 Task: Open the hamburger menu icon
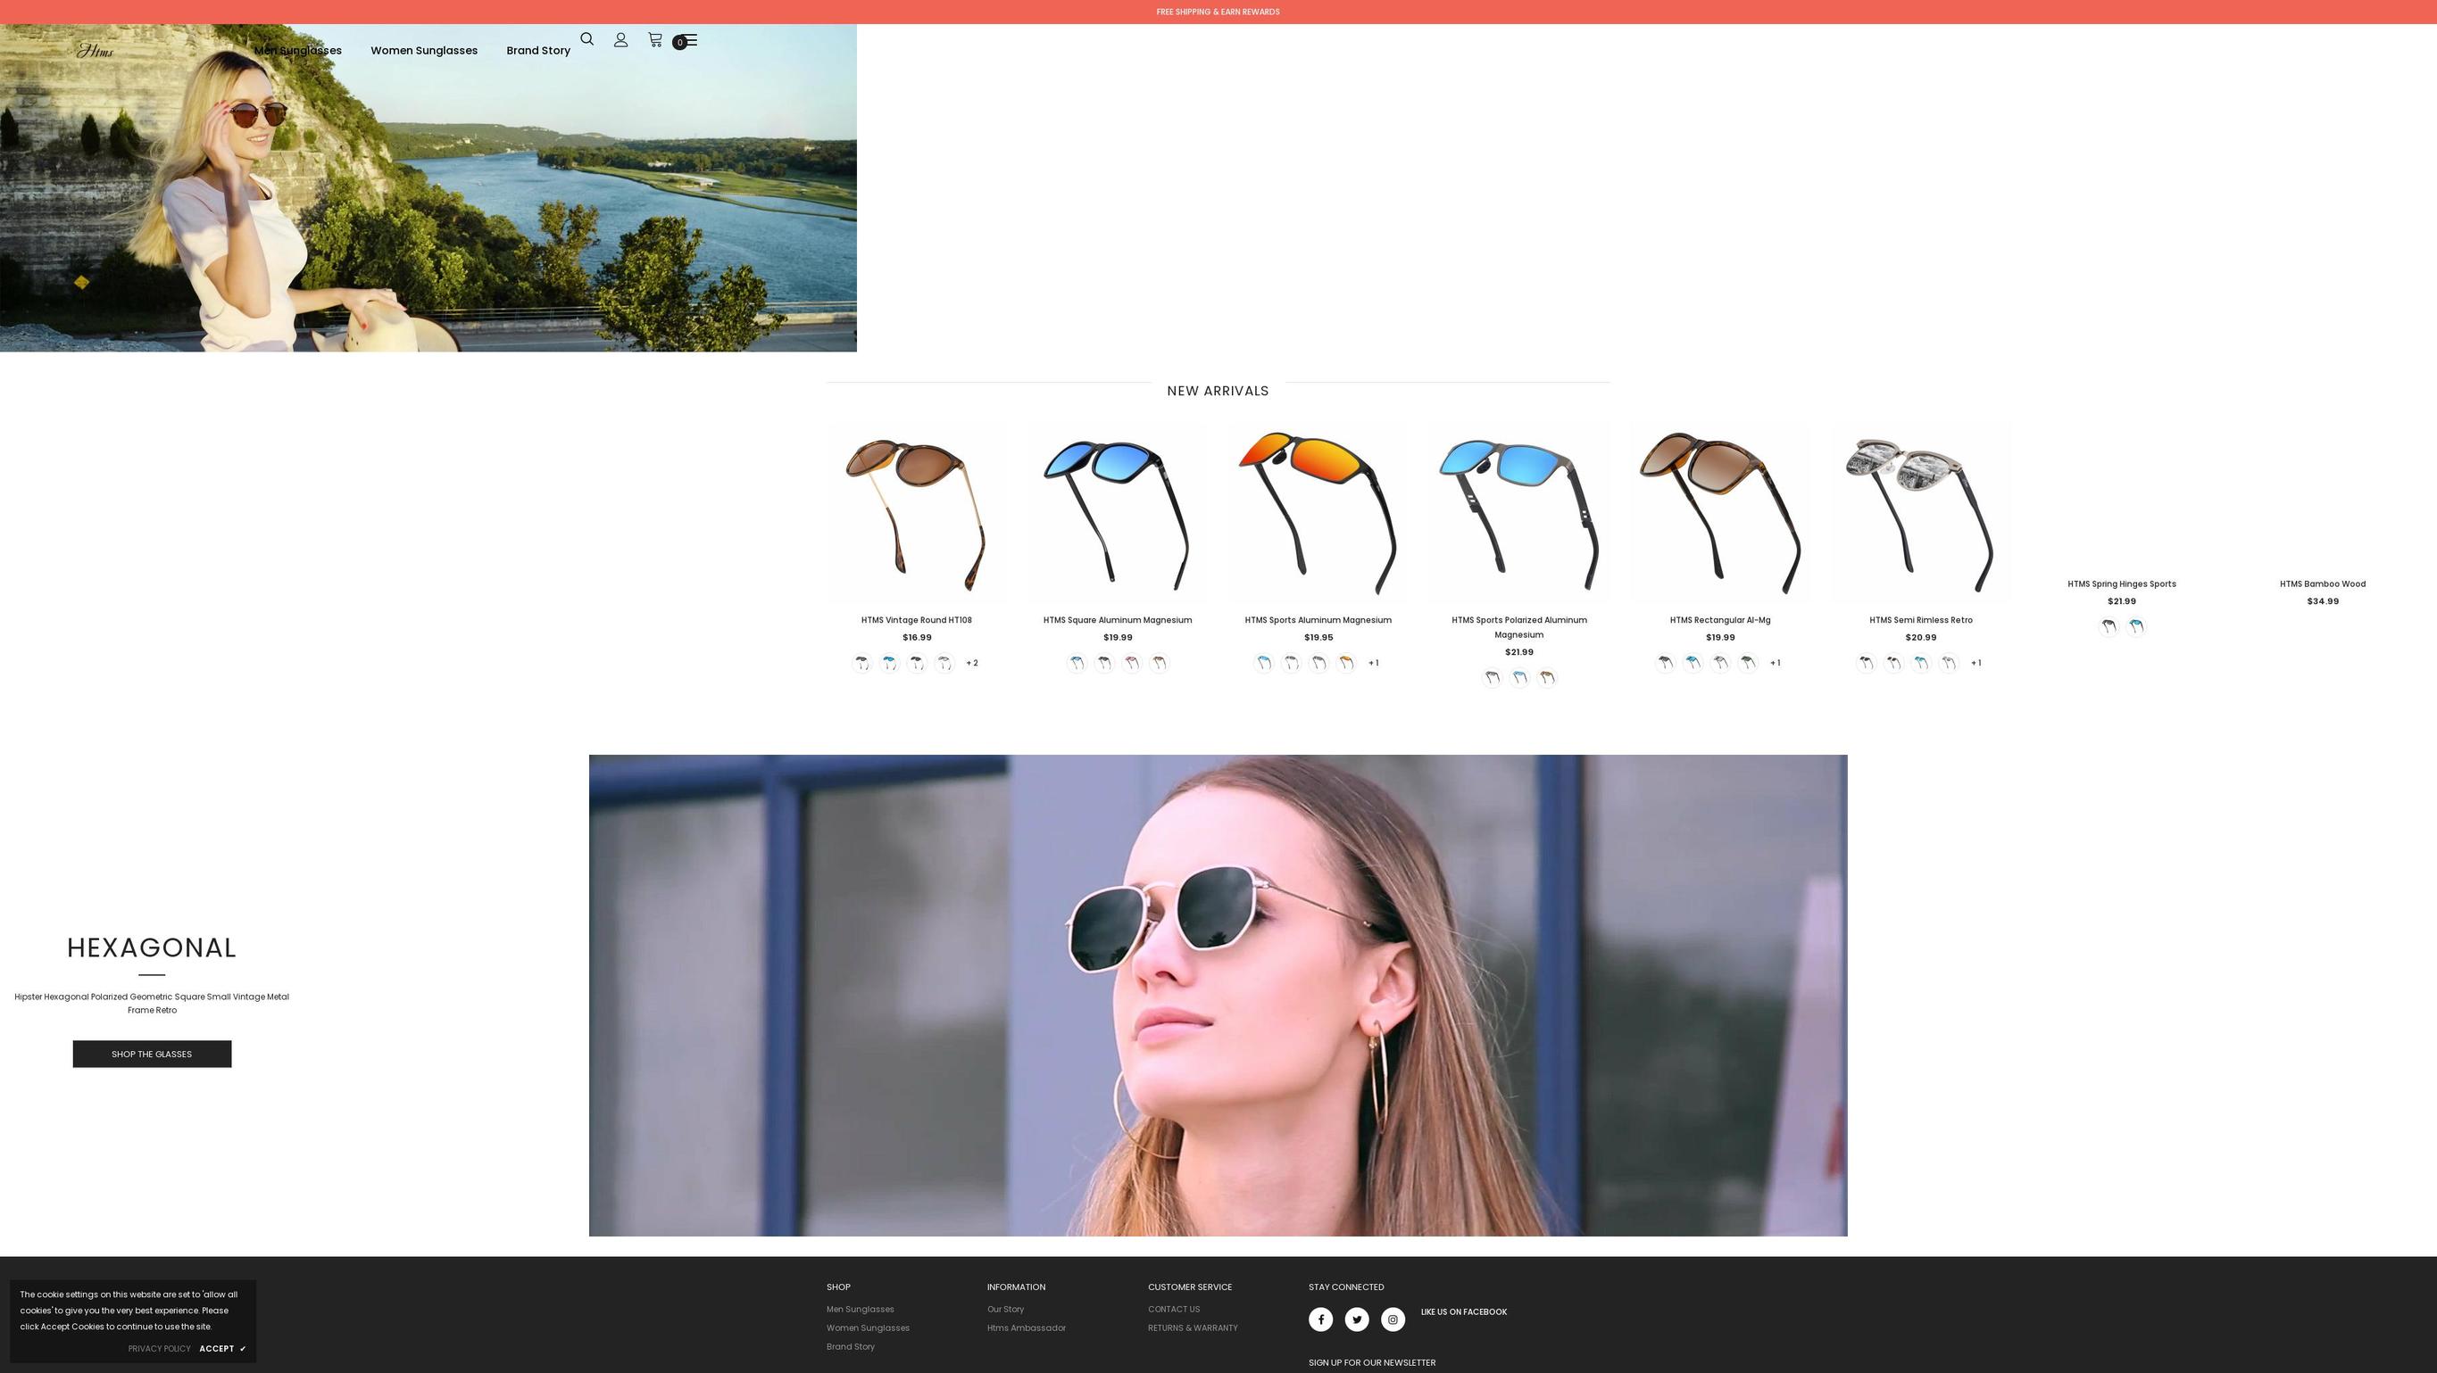coord(691,41)
